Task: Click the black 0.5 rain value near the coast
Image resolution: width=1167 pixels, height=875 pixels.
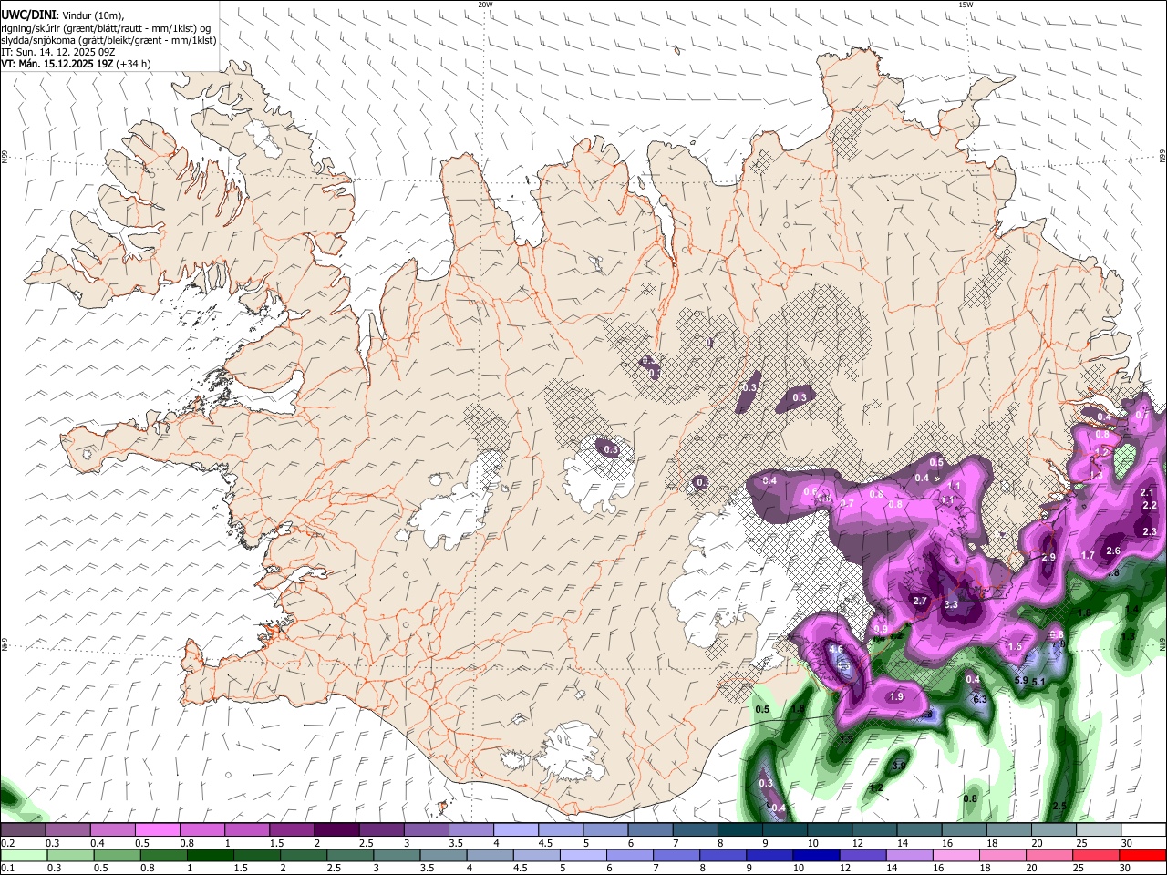Action: tap(763, 709)
